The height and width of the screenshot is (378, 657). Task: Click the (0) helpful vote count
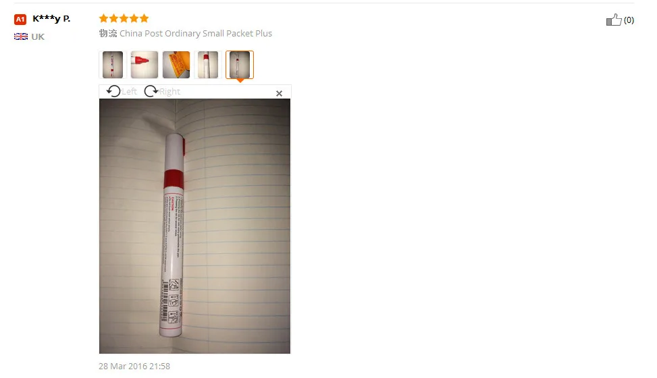tap(629, 20)
